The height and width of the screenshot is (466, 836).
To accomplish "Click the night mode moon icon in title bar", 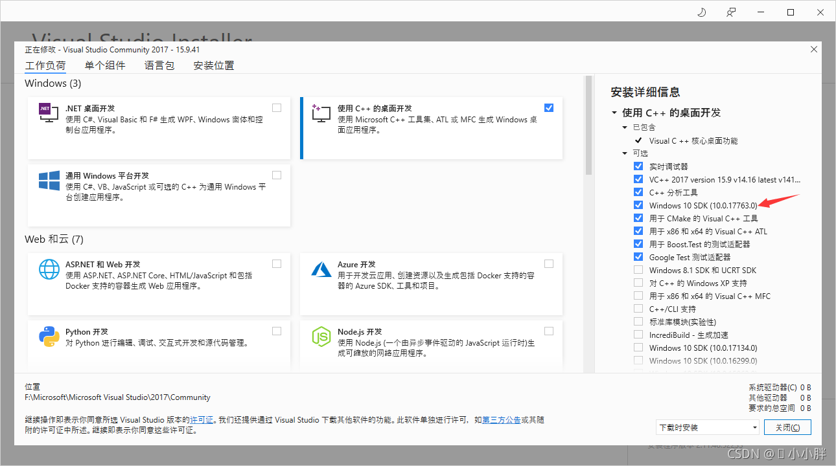I will tap(701, 12).
